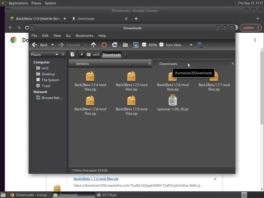Select Back2Beta 1.7.5 mod files.zip archive icon
The height and width of the screenshot is (198, 264).
pyautogui.click(x=131, y=76)
